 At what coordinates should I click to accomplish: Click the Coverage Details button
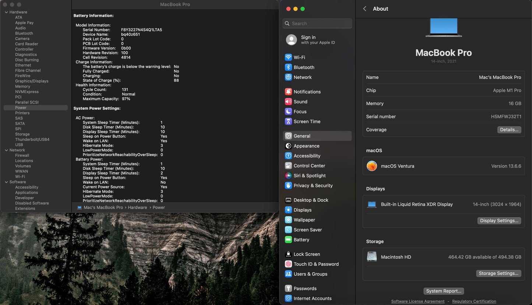tap(509, 130)
